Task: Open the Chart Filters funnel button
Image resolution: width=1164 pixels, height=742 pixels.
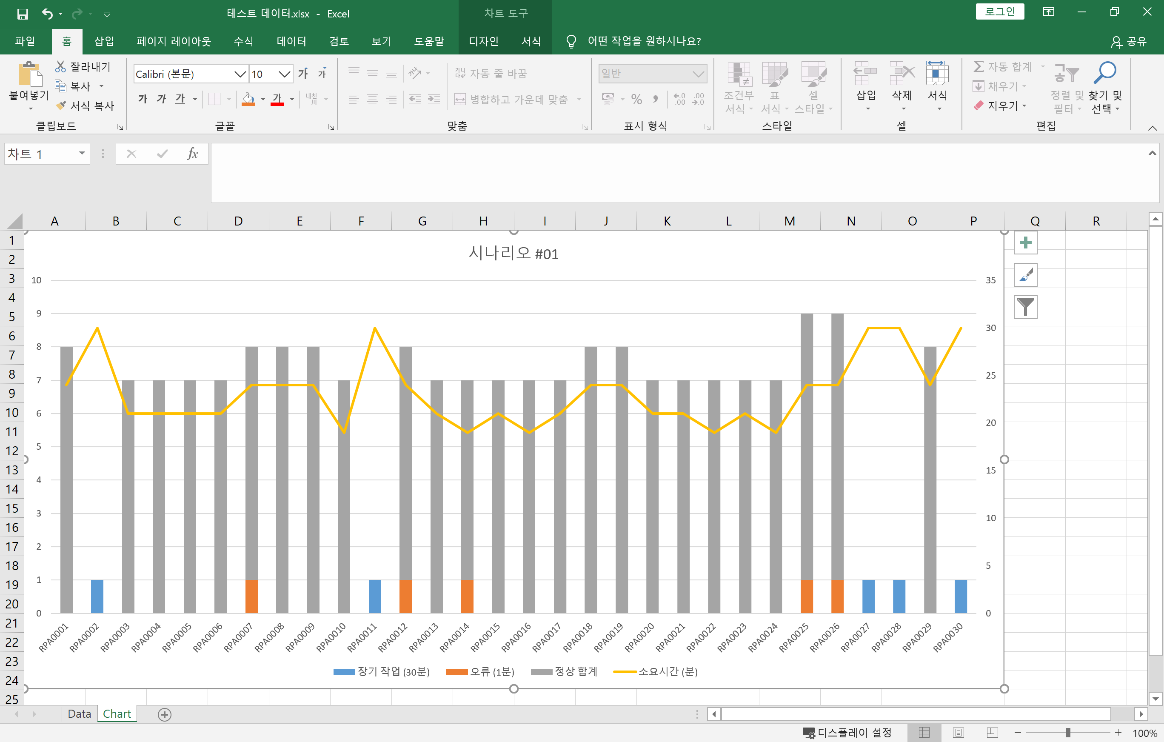Action: 1025,307
